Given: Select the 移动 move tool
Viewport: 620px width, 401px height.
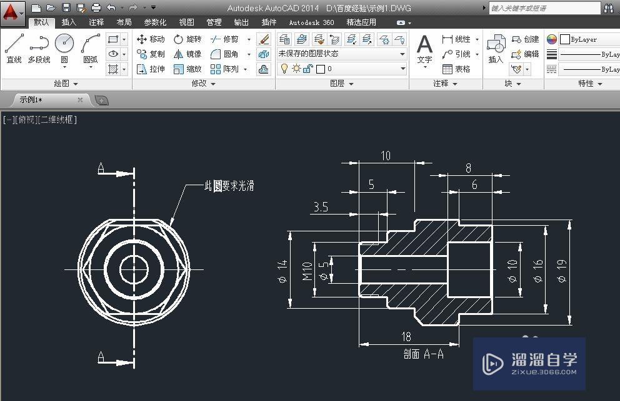Looking at the screenshot, I should pos(150,39).
